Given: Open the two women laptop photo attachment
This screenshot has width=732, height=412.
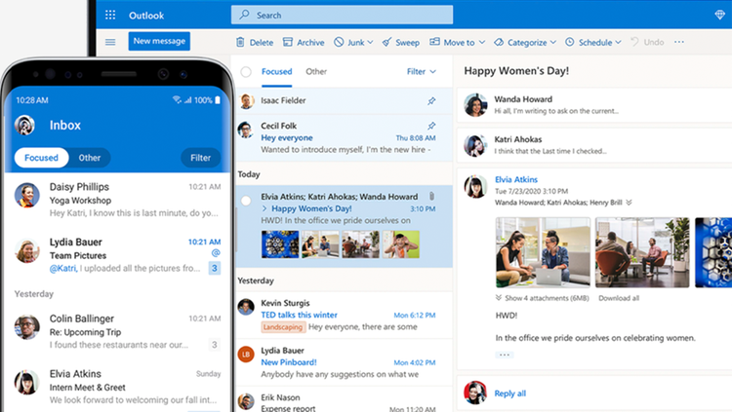Looking at the screenshot, I should 543,252.
